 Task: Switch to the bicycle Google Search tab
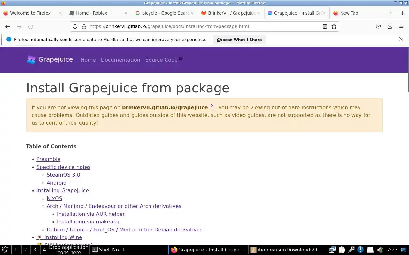point(165,13)
